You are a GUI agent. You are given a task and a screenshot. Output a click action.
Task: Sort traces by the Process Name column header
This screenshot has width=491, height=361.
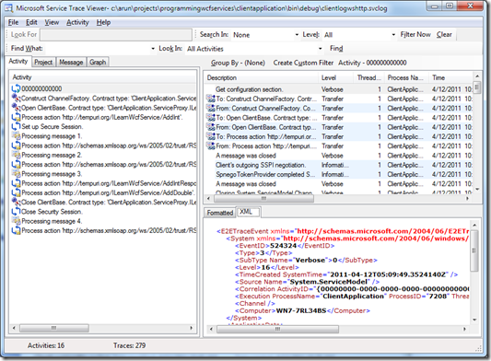[x=406, y=77]
